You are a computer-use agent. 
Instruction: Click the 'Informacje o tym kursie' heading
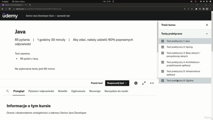29,106
